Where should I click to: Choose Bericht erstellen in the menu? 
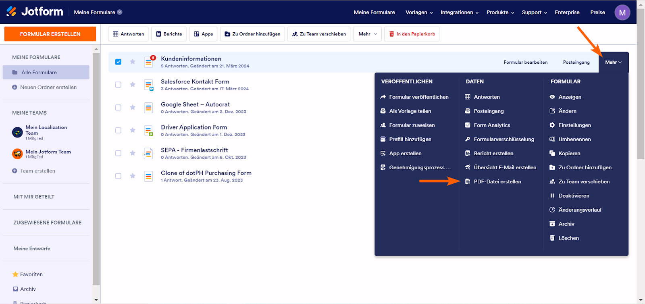click(x=489, y=154)
